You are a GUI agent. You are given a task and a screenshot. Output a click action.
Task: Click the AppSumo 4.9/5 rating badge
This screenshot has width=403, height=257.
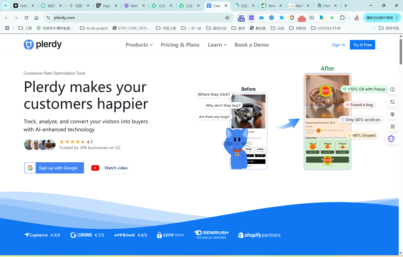pyautogui.click(x=131, y=235)
